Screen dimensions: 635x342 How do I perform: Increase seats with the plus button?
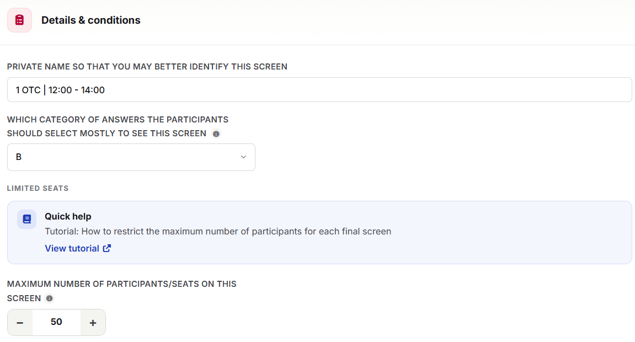point(93,323)
